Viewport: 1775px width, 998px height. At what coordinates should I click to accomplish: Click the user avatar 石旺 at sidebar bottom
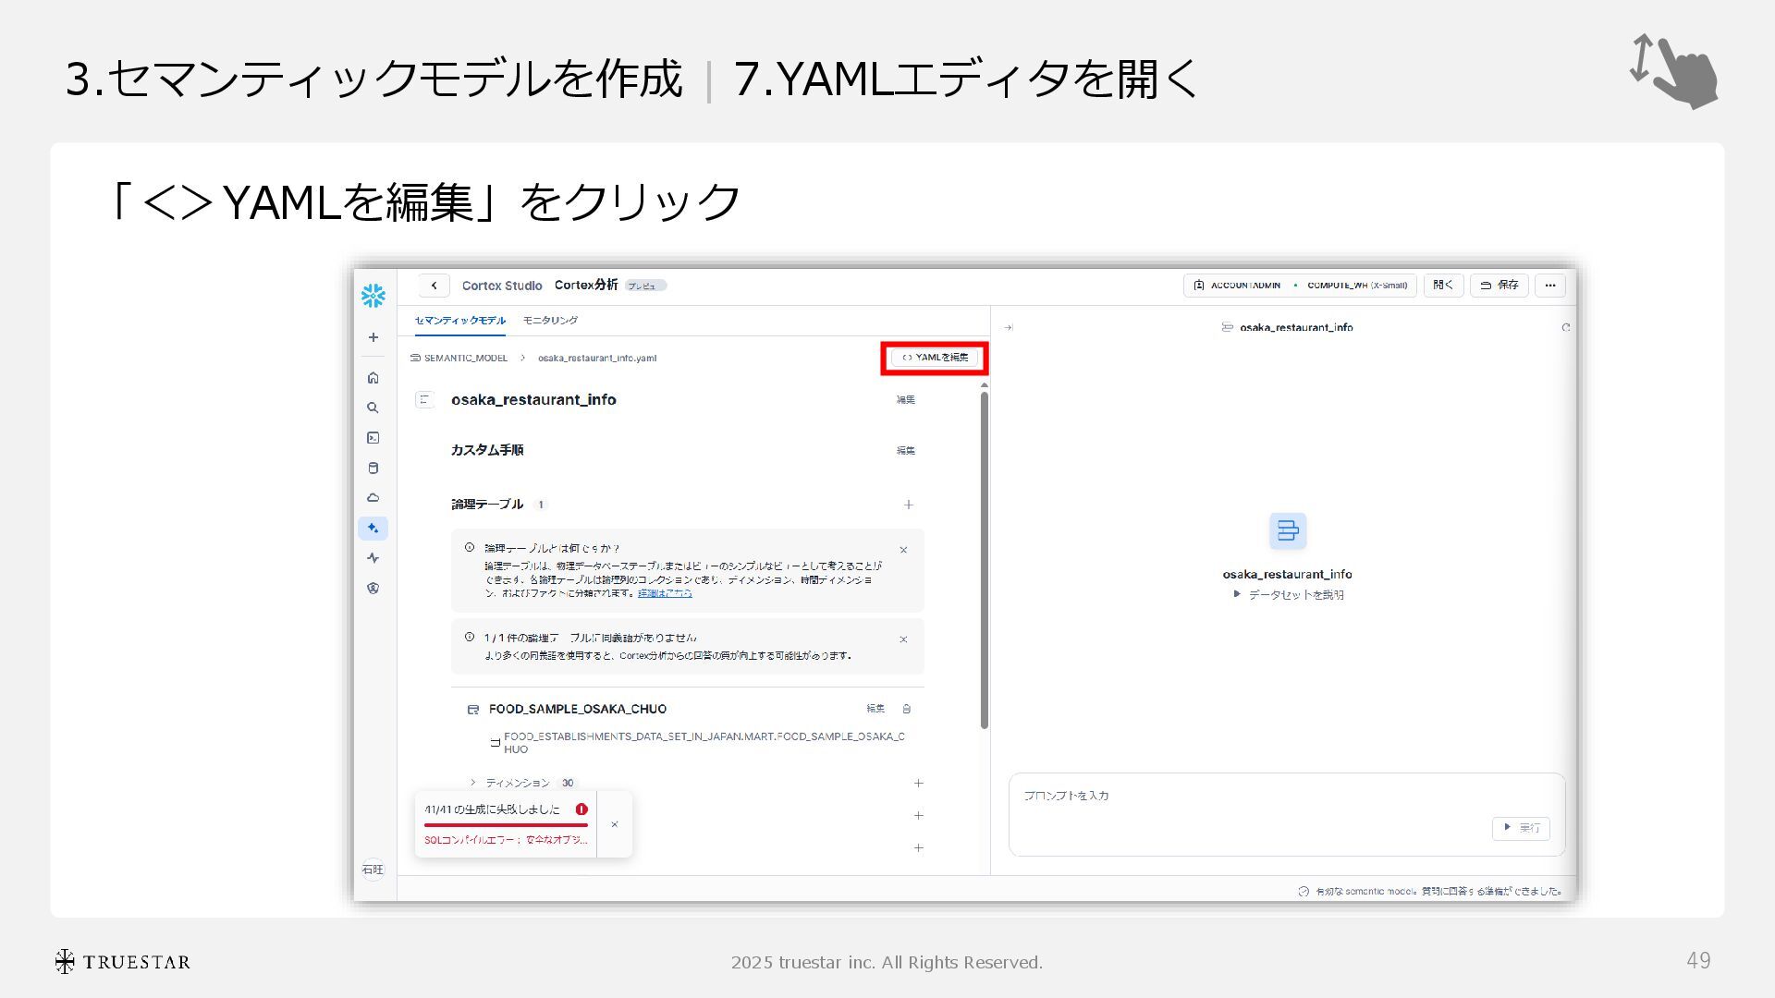click(373, 870)
